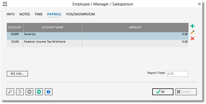Open the POS/SHOWROOM tab
Image resolution: width=206 pixels, height=104 pixels.
coord(81,14)
